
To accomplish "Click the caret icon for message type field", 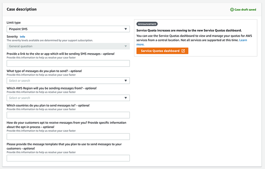I will tap(126, 81).
